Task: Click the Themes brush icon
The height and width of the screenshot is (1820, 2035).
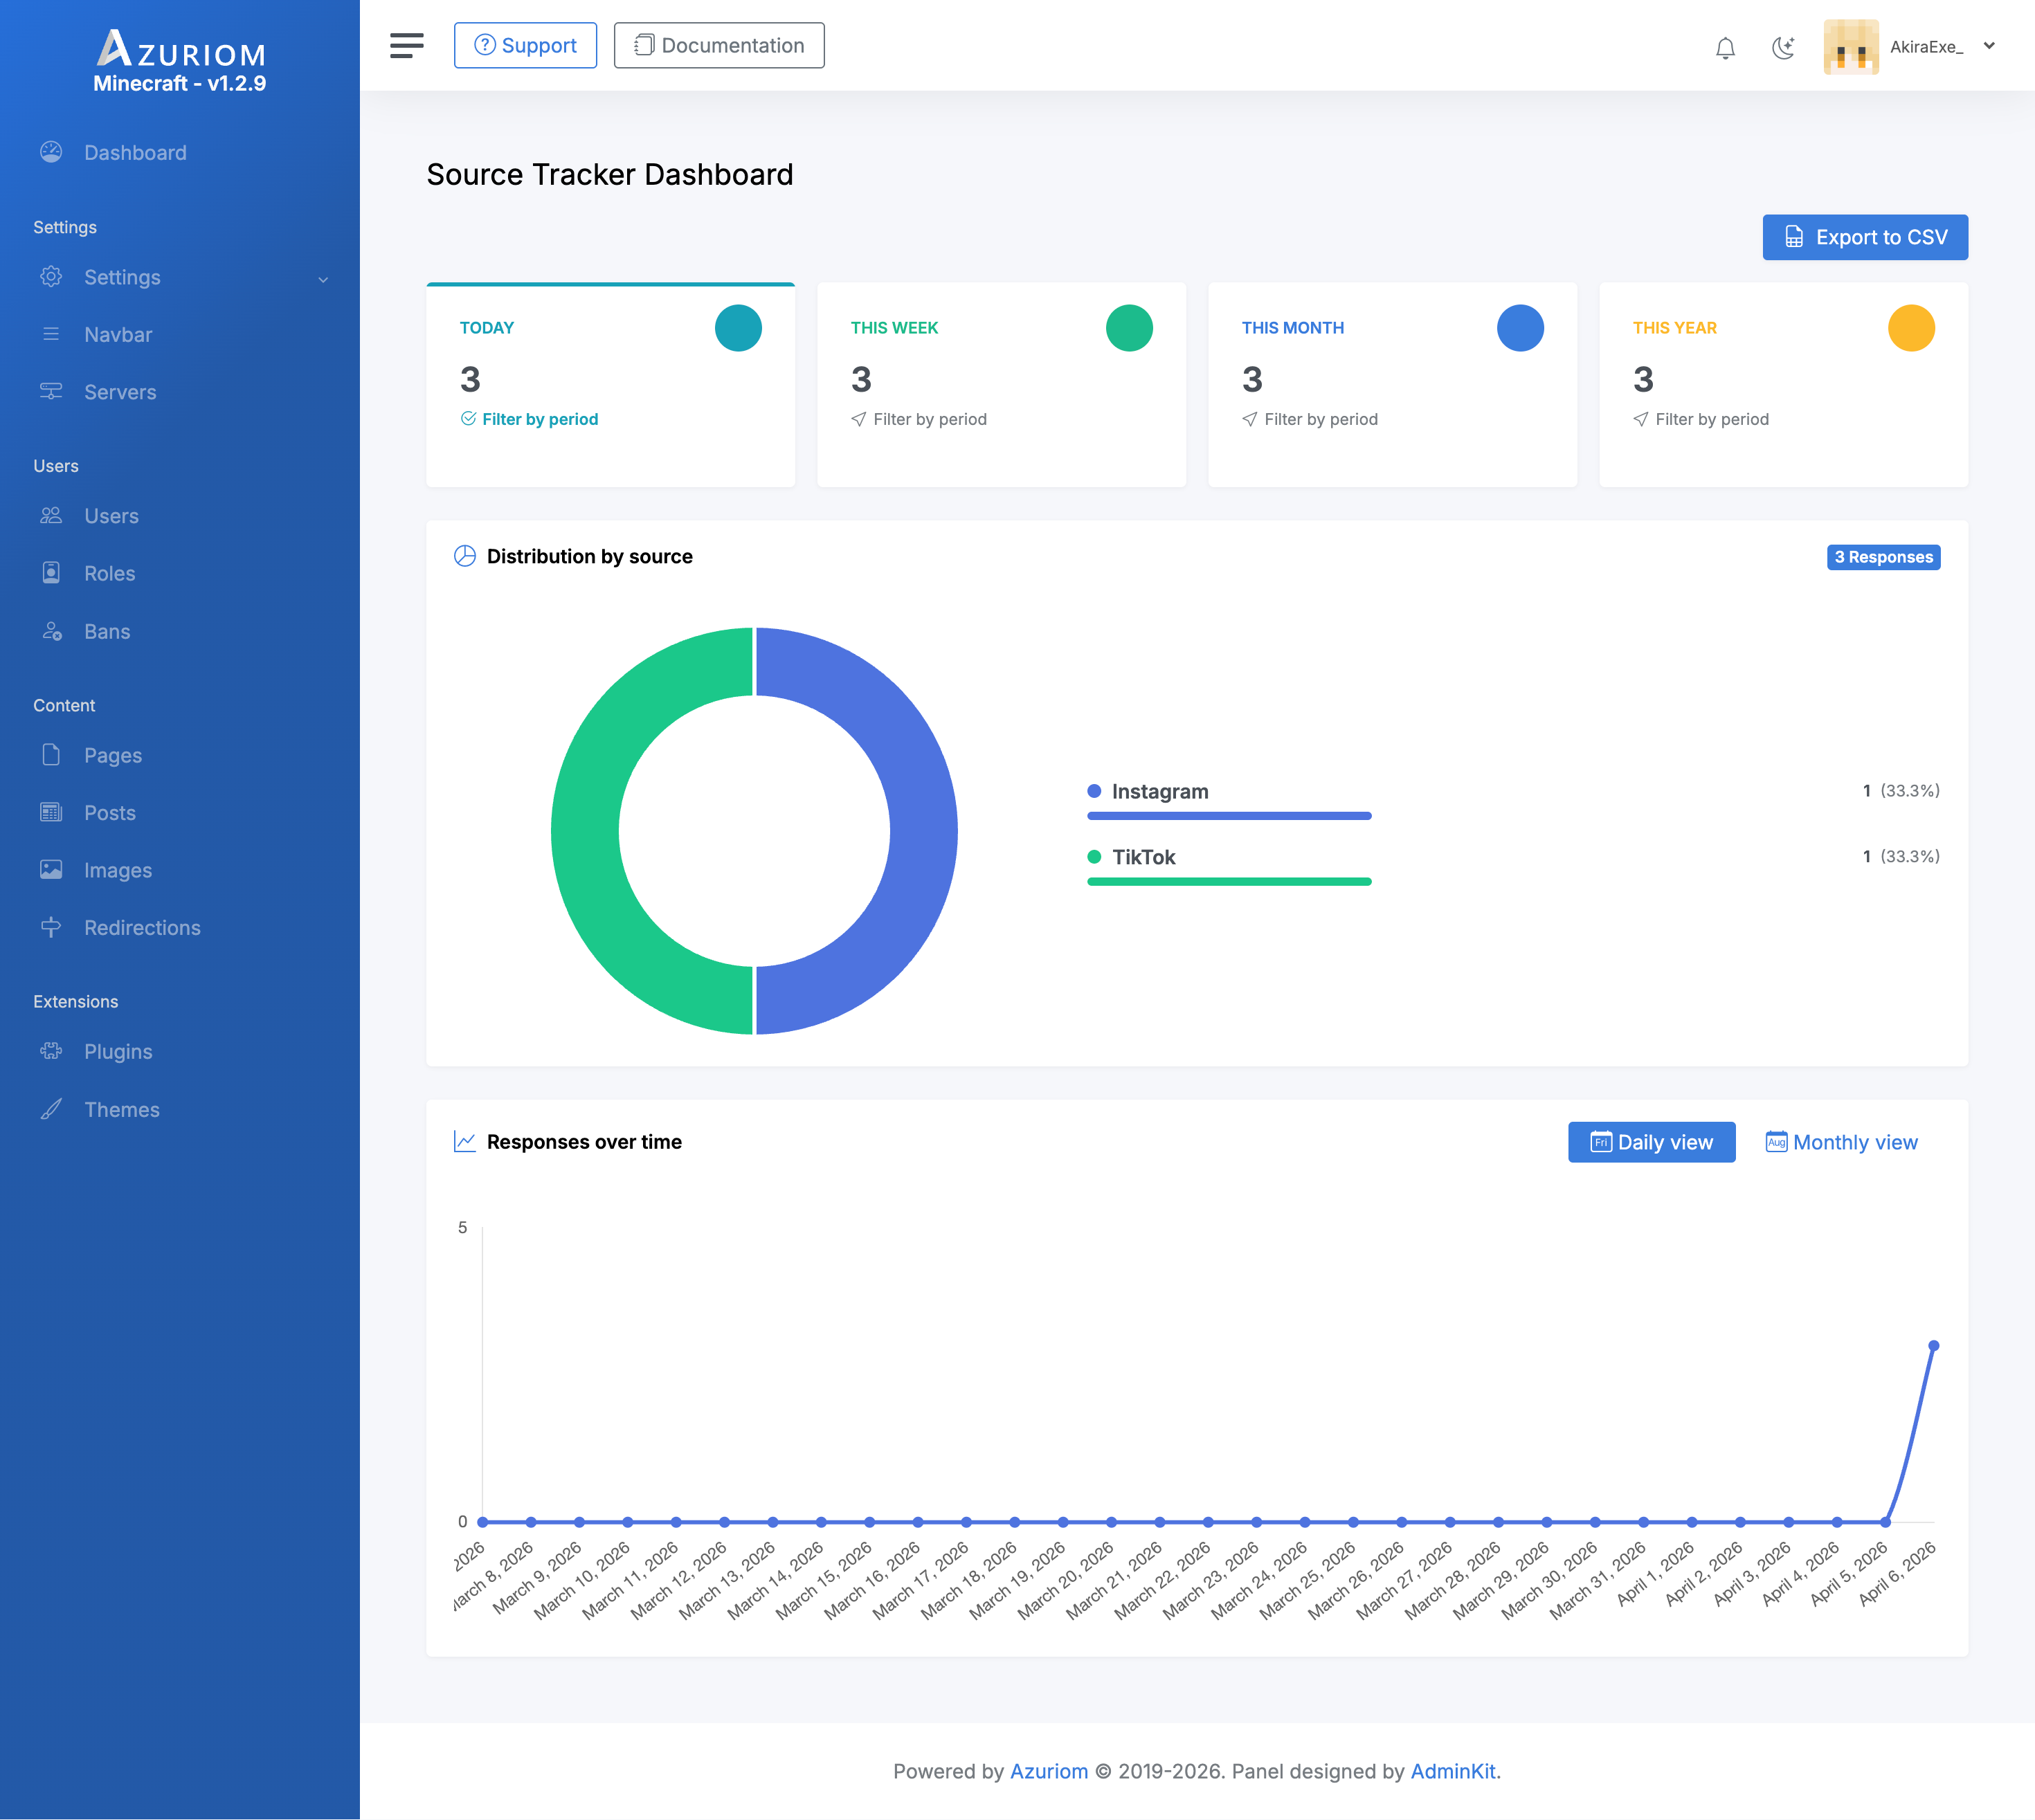Action: pos(51,1109)
